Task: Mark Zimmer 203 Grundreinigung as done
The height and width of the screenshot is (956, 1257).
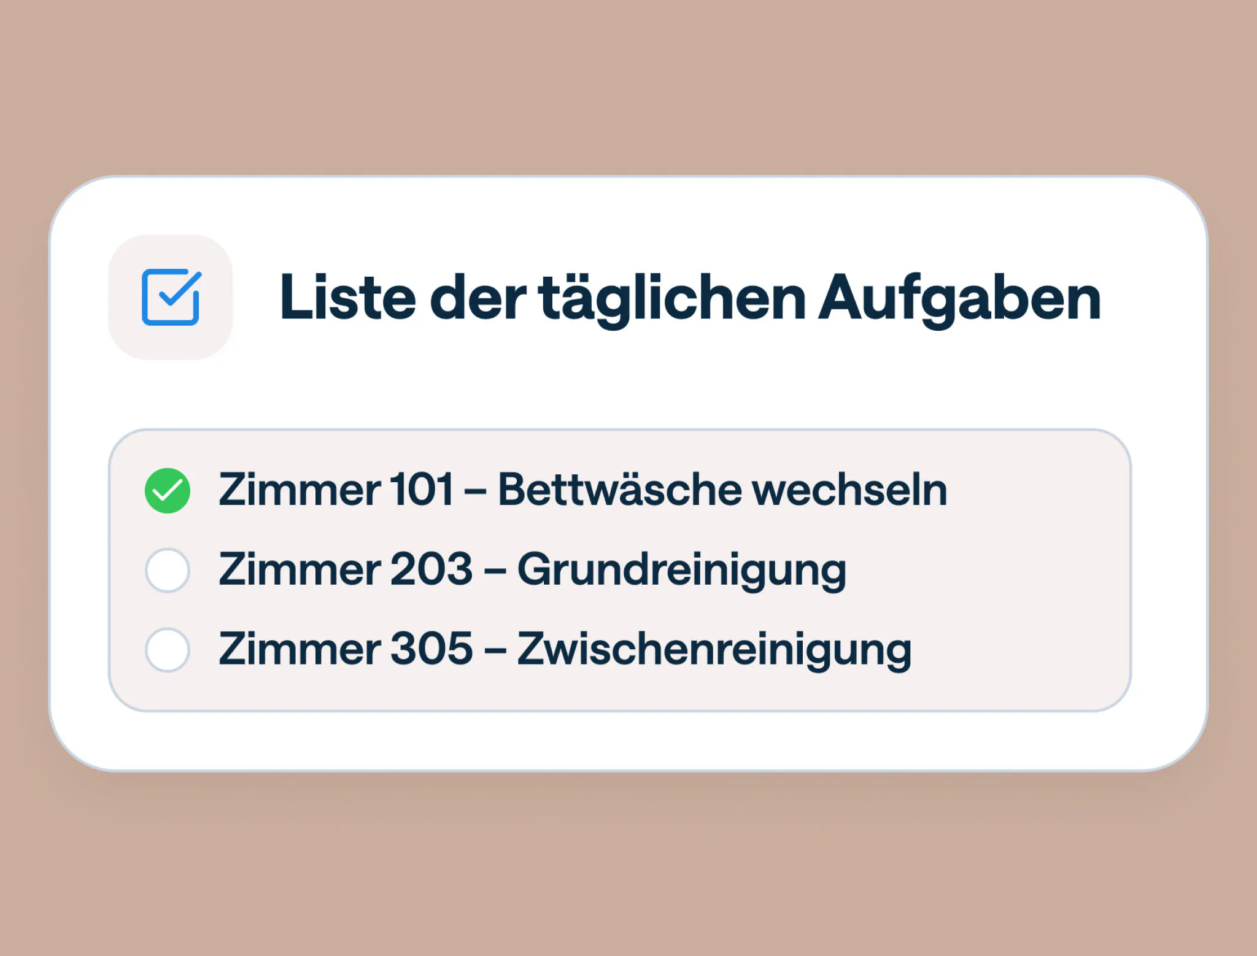Action: [x=168, y=570]
